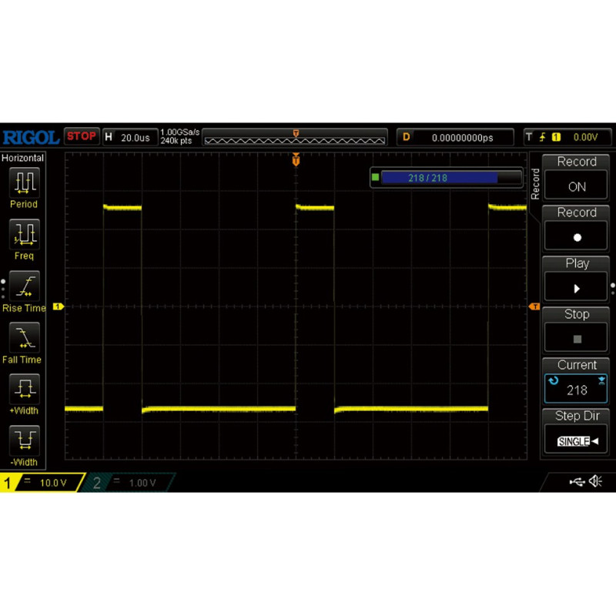Select the Period measurement icon
Screen dimensions: 616x616
[x=24, y=183]
